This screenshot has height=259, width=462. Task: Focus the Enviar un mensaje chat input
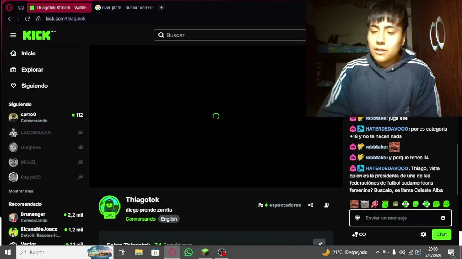click(x=400, y=218)
